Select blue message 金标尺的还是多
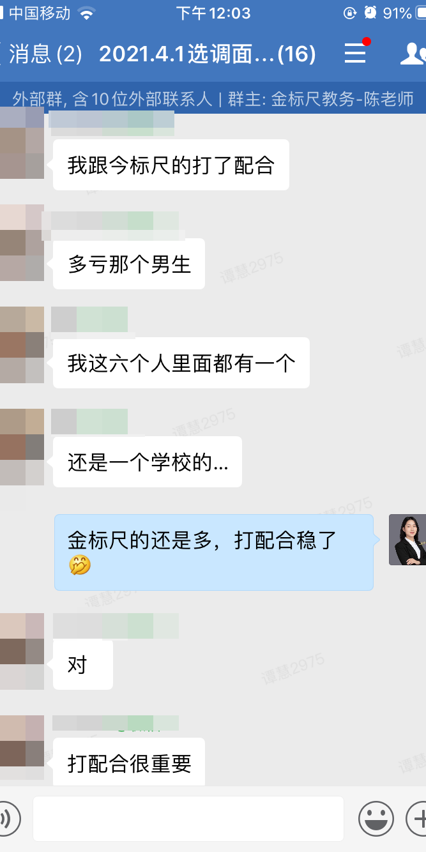Viewport: 426px width, 852px height. point(214,552)
